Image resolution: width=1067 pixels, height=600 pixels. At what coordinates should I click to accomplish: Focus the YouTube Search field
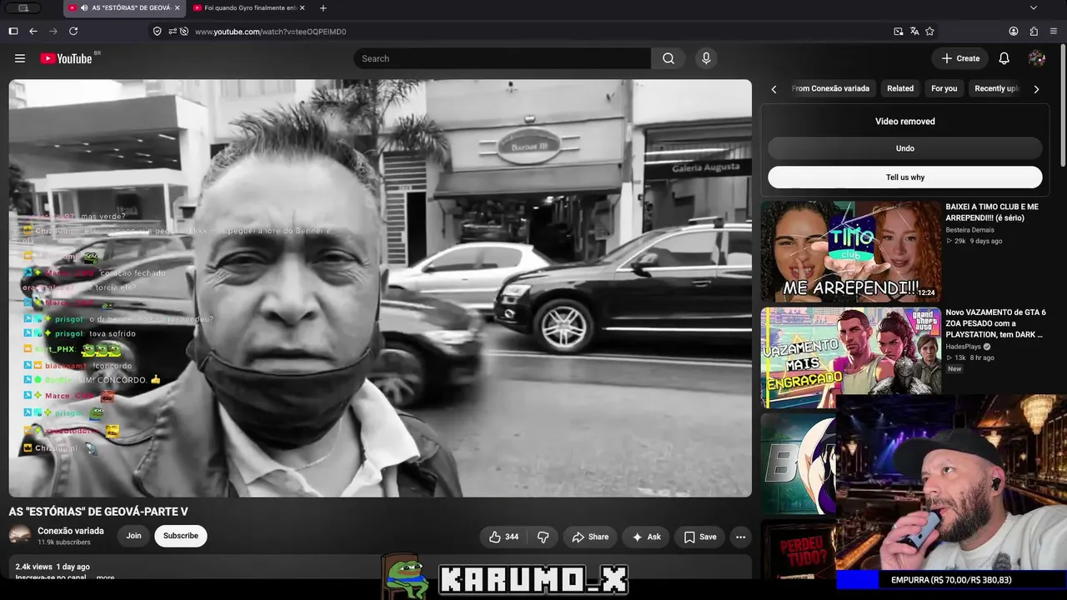pyautogui.click(x=502, y=58)
